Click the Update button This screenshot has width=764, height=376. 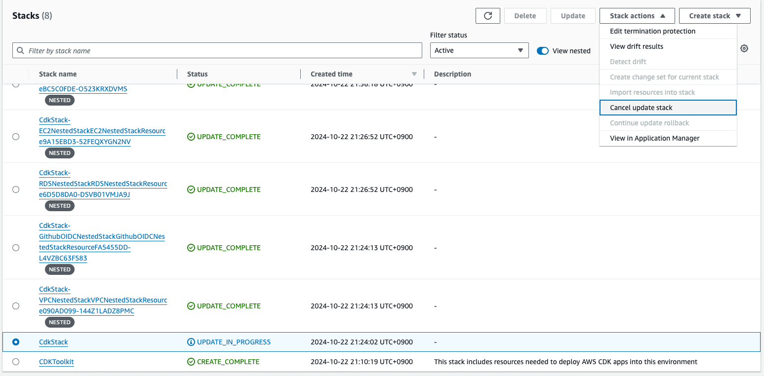pyautogui.click(x=573, y=16)
